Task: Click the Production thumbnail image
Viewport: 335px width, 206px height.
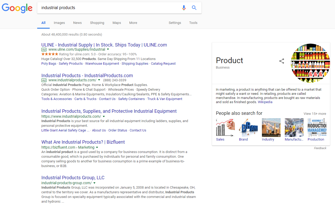Action: point(317,128)
